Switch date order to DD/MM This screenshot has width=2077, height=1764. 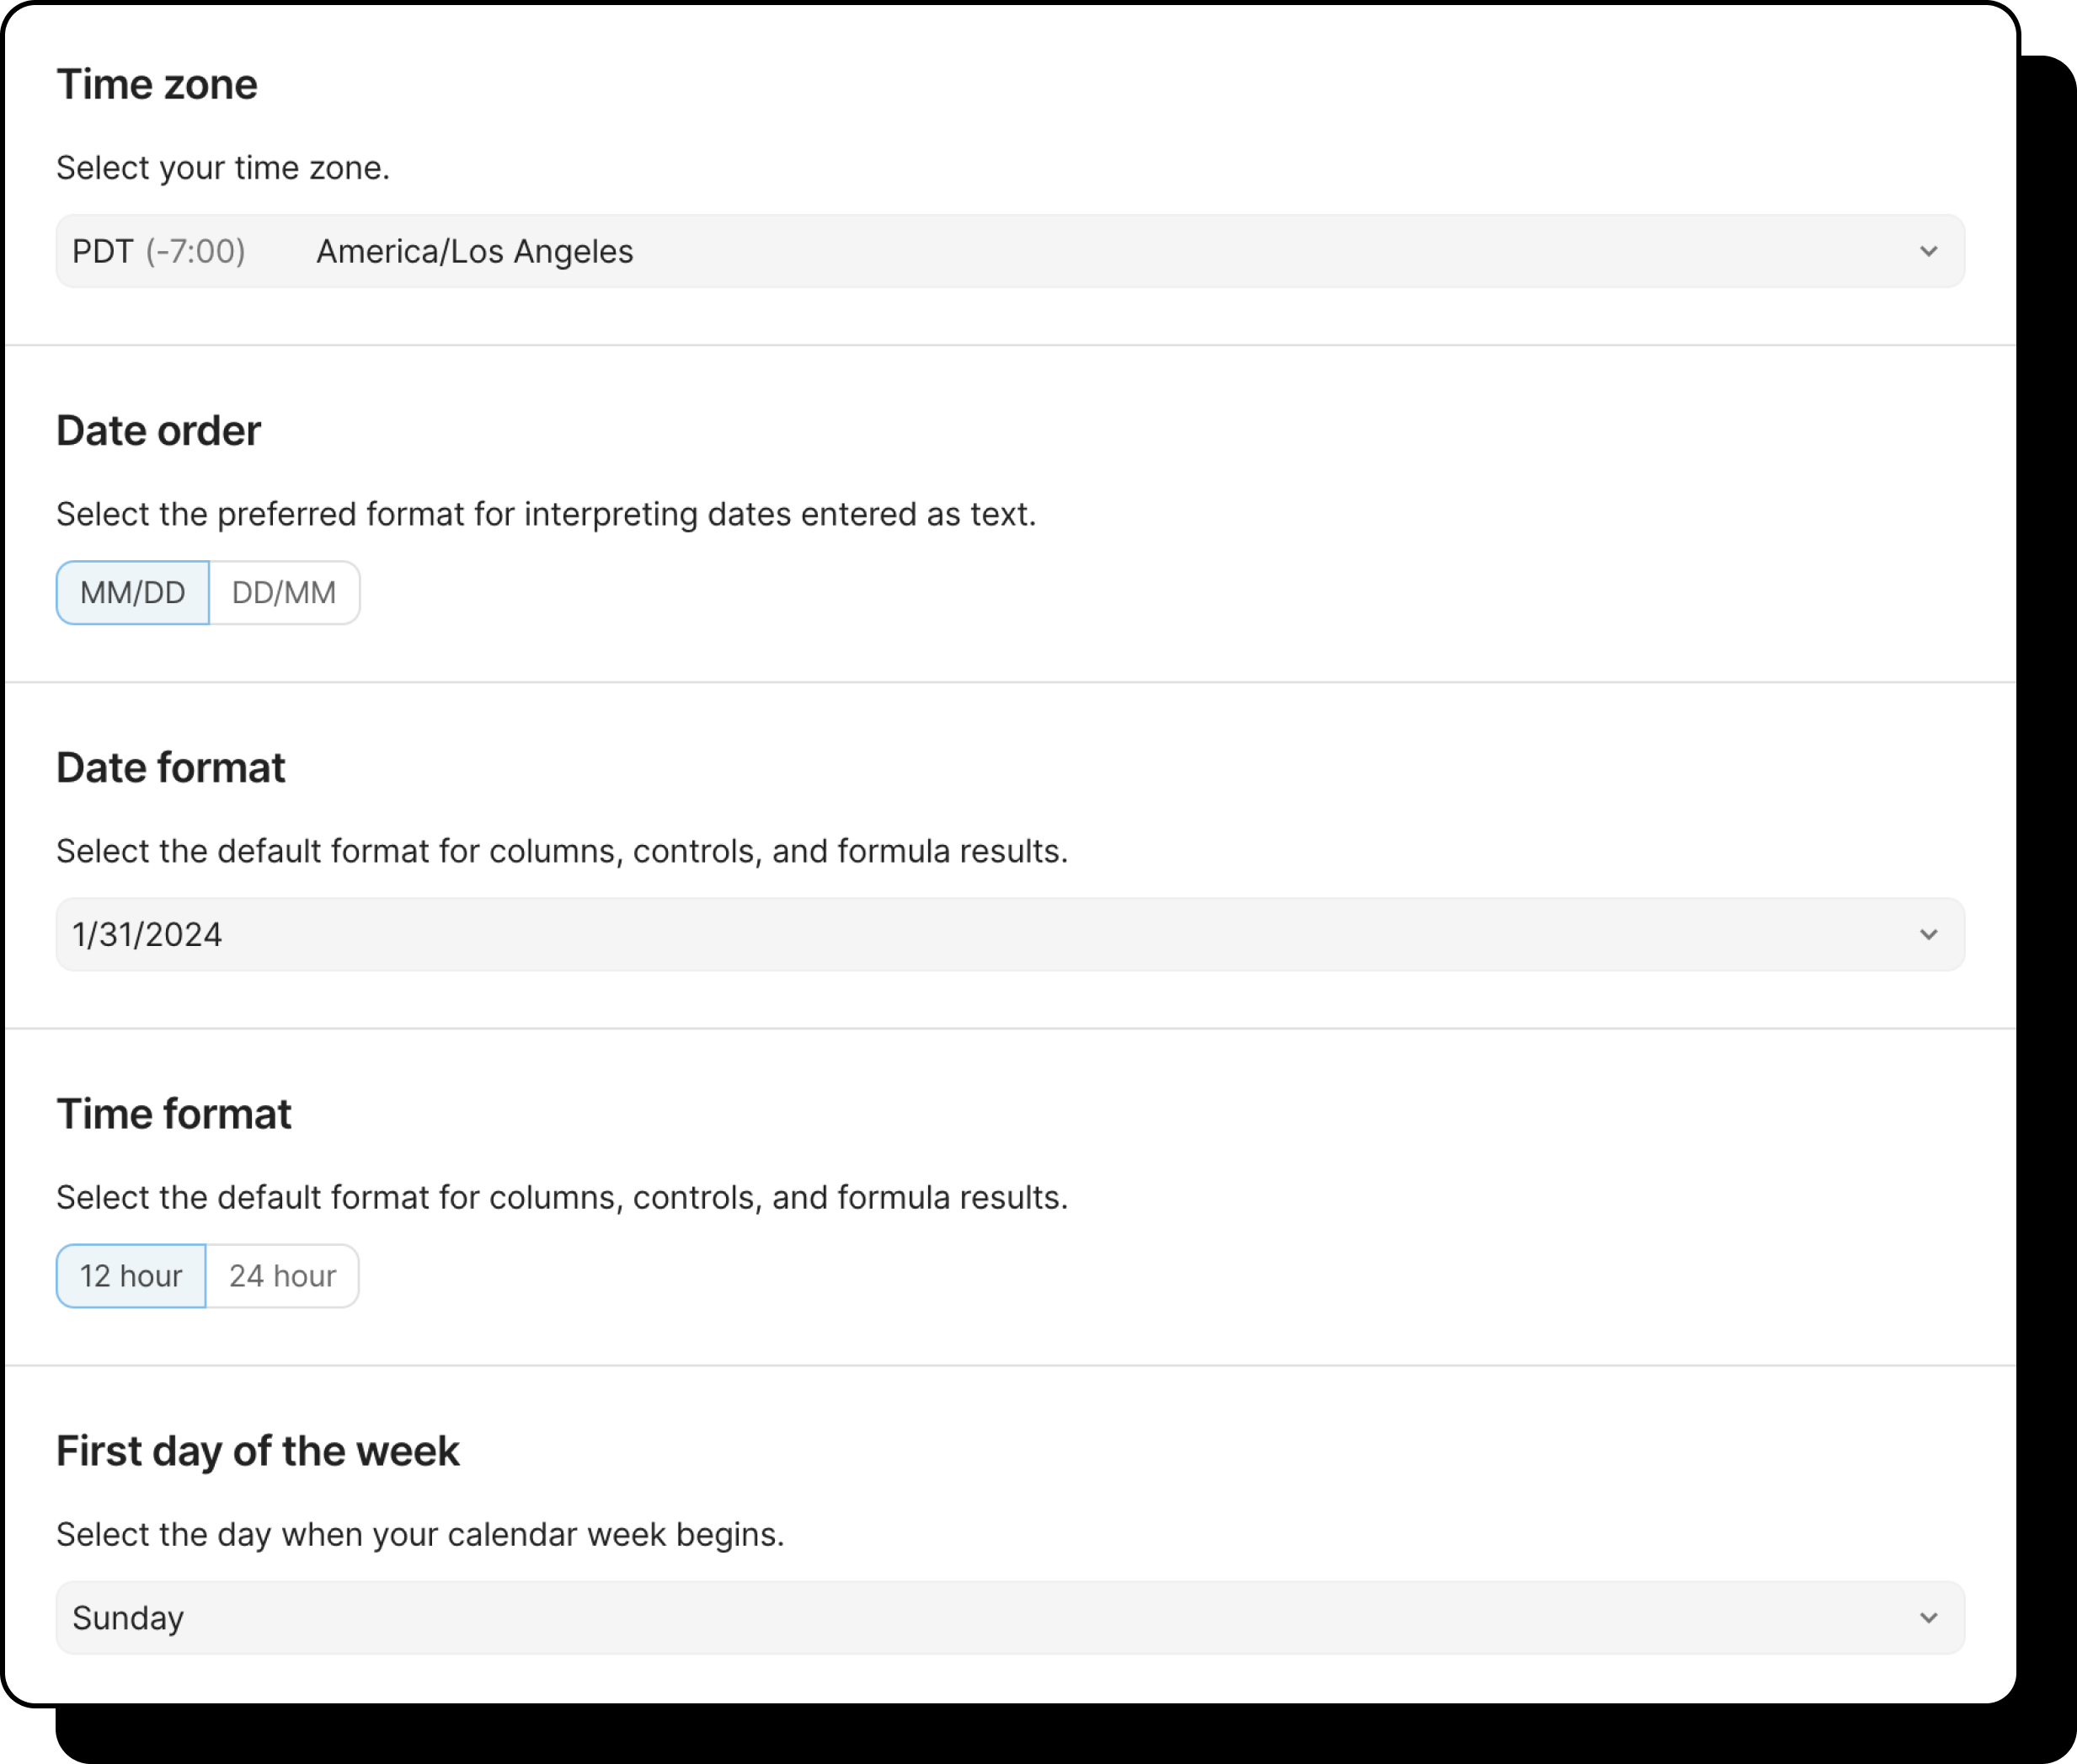(283, 592)
